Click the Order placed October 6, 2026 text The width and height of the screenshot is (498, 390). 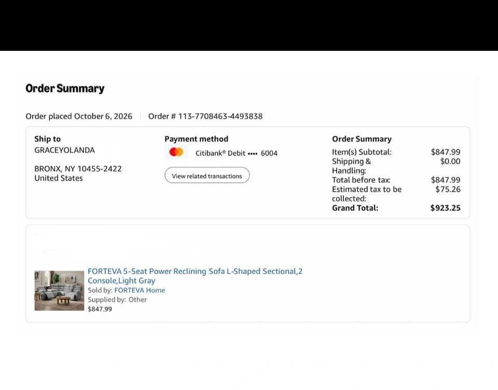79,116
